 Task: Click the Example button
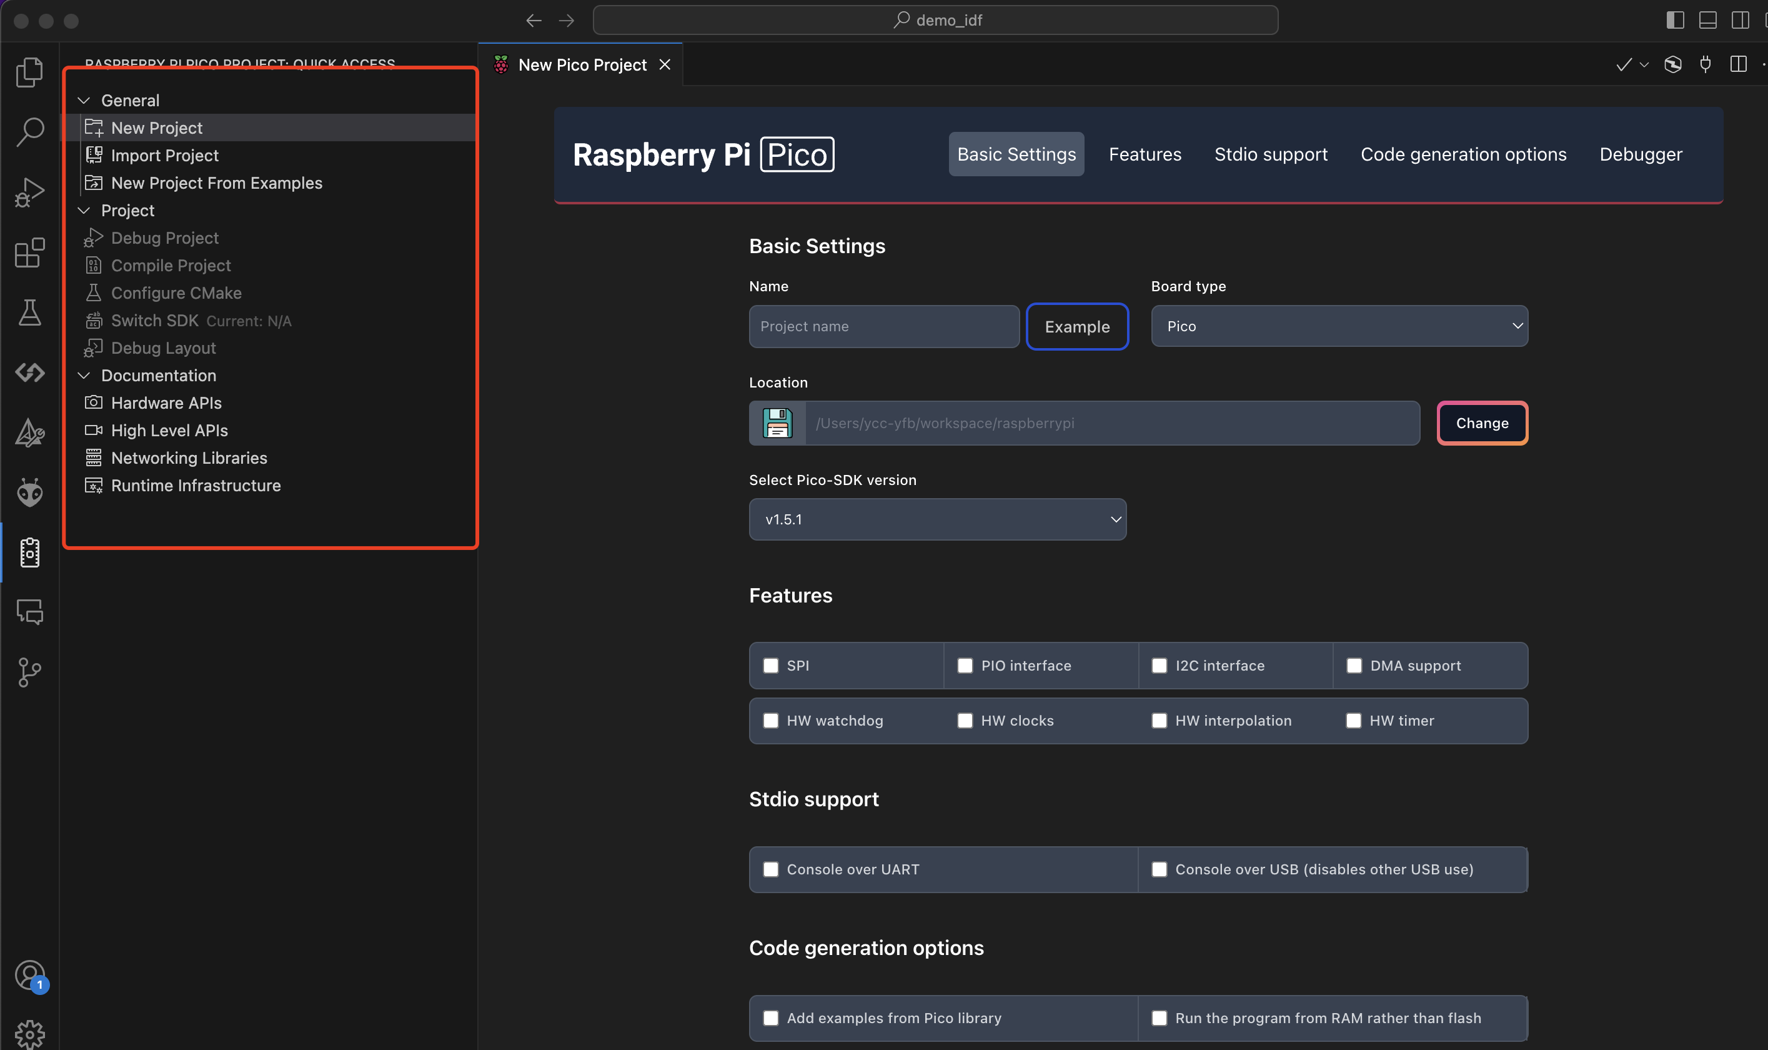click(1077, 327)
